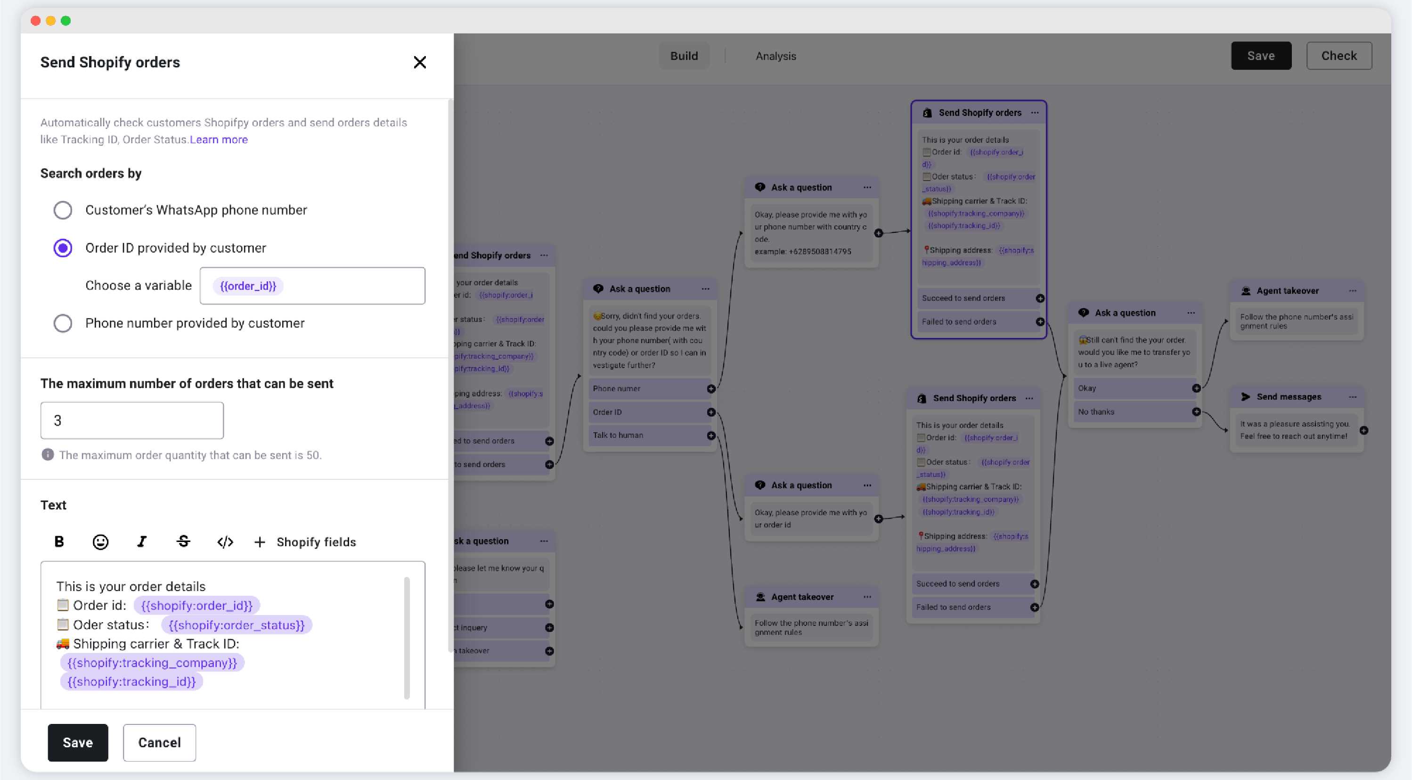
Task: Apply italic formatting in text toolbar
Action: coord(141,542)
